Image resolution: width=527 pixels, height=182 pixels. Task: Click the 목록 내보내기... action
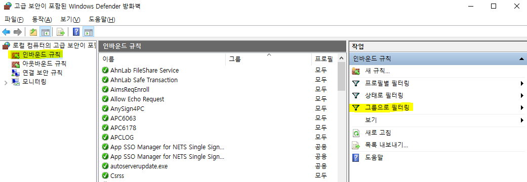click(386, 145)
